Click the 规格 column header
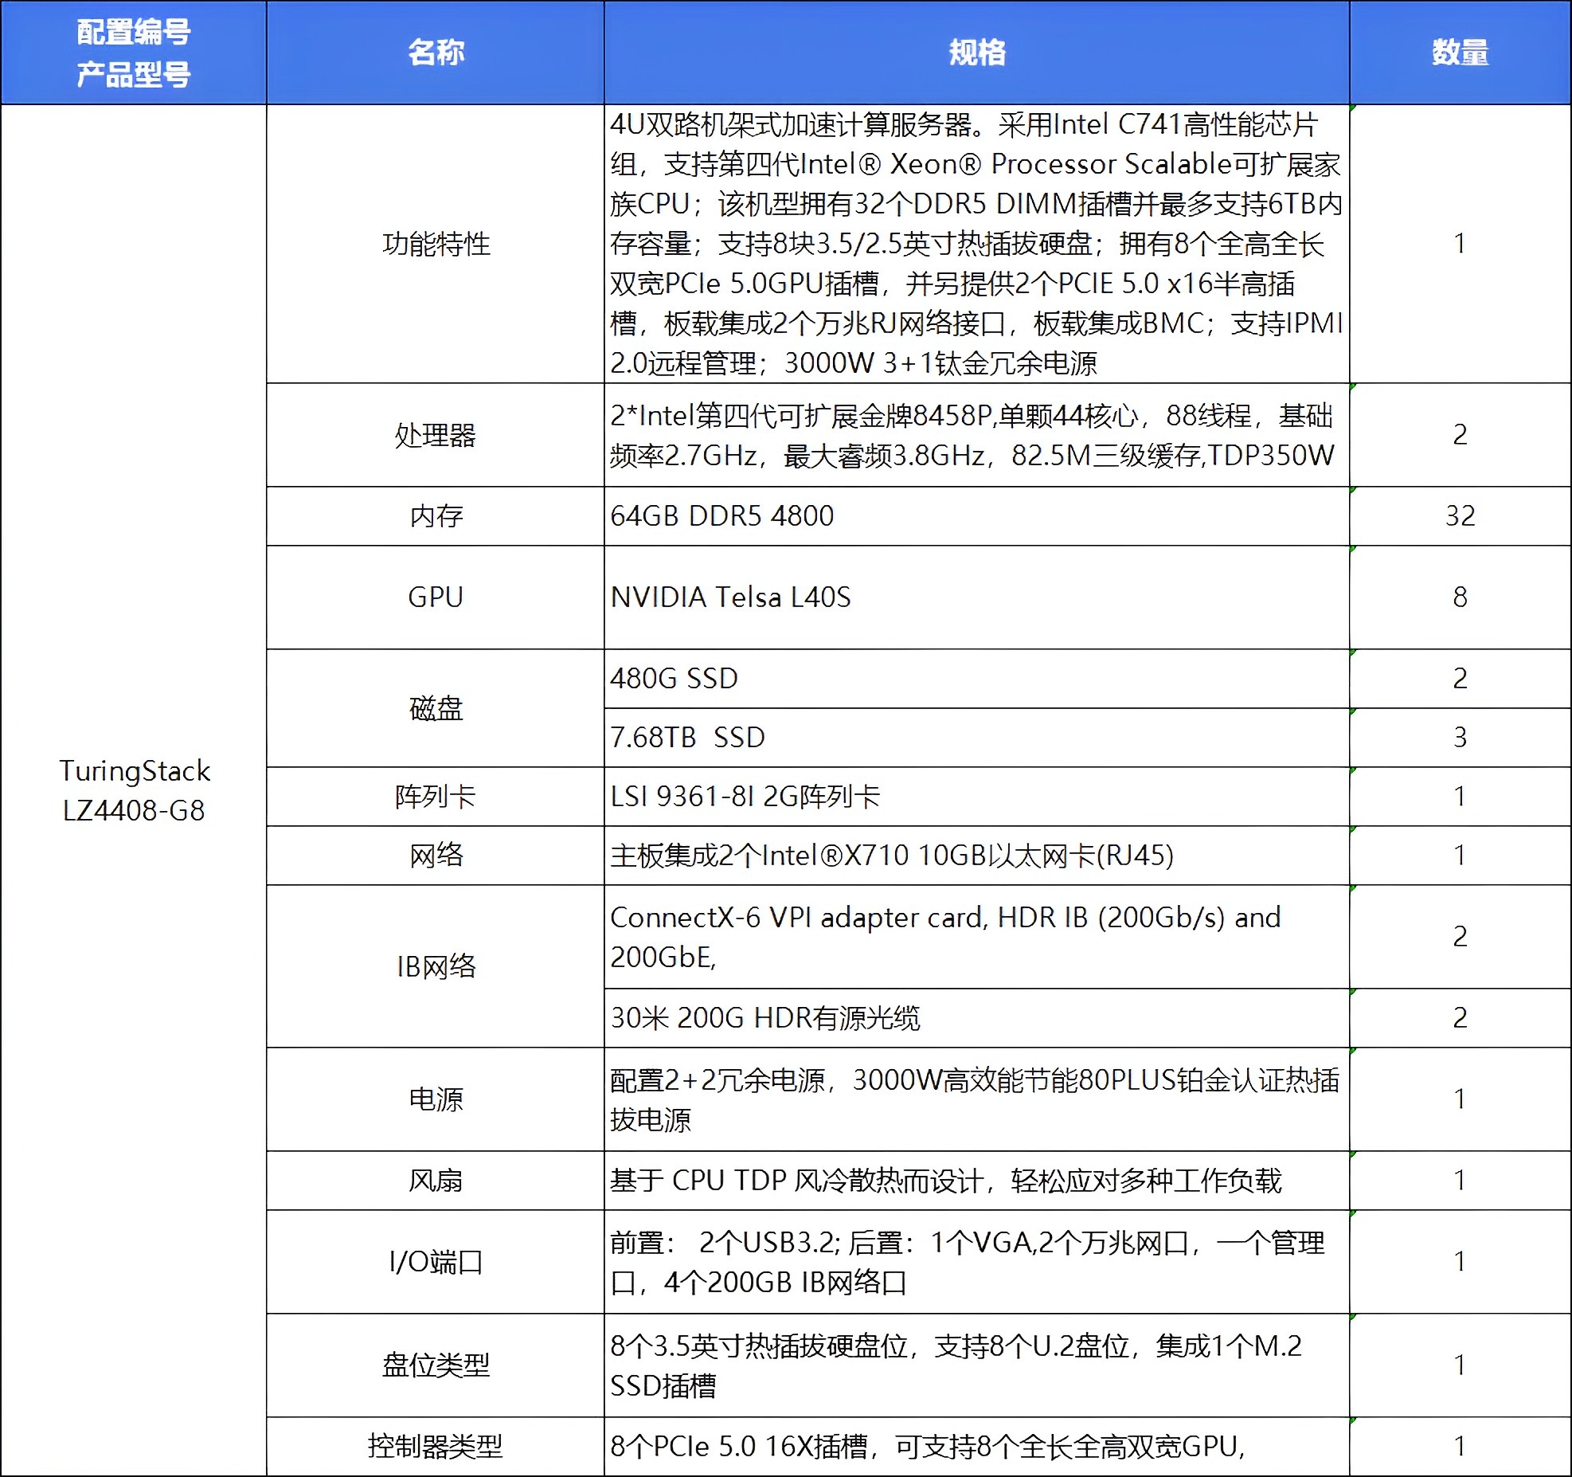Image resolution: width=1572 pixels, height=1477 pixels. (x=977, y=53)
